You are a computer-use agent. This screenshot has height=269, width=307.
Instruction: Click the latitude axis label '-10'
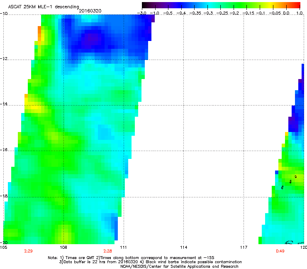coord(4,14)
